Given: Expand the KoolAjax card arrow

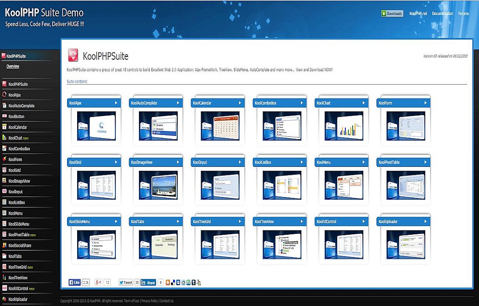Looking at the screenshot, I should pyautogui.click(x=116, y=103).
